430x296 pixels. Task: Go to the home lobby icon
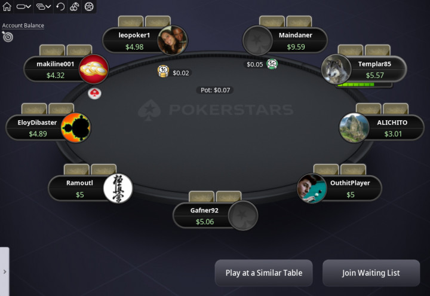tap(7, 7)
